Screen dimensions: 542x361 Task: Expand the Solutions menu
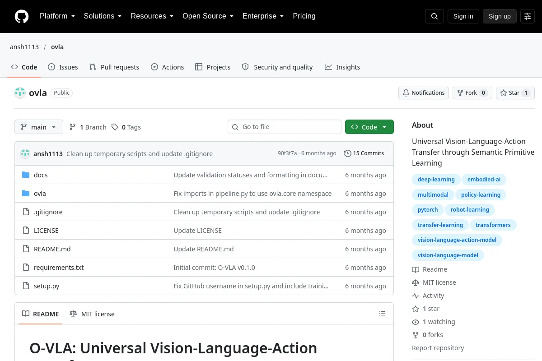pyautogui.click(x=103, y=16)
